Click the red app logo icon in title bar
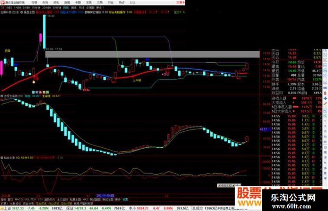The height and width of the screenshot is (211, 328). pyautogui.click(x=3, y=2)
